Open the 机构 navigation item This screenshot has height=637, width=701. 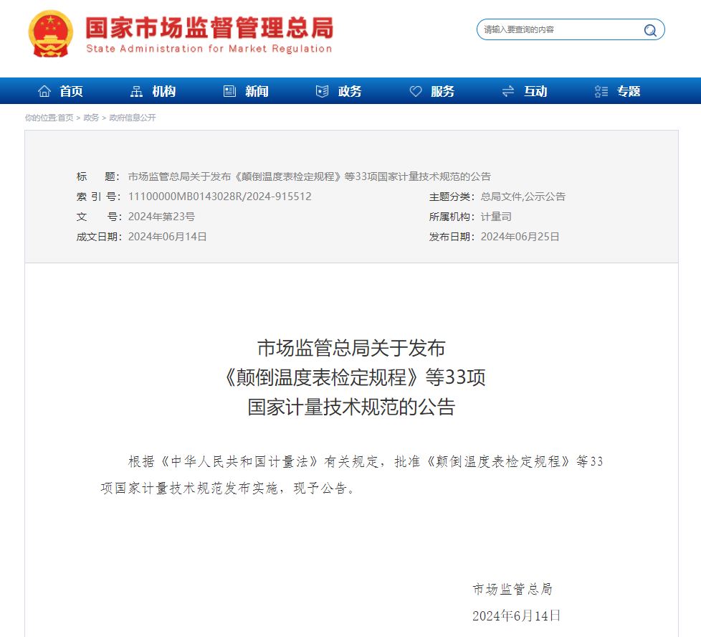[x=164, y=91]
